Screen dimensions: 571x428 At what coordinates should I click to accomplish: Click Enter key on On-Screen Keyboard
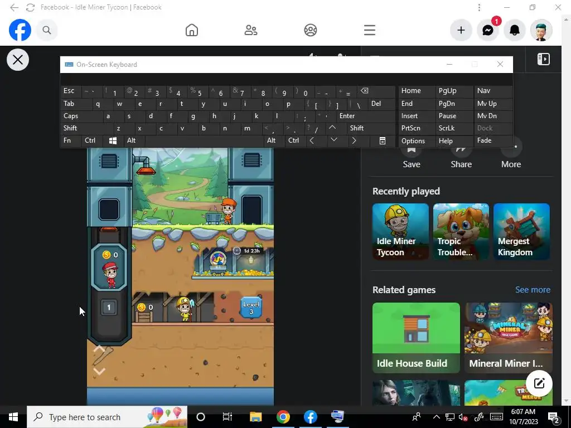(366, 116)
